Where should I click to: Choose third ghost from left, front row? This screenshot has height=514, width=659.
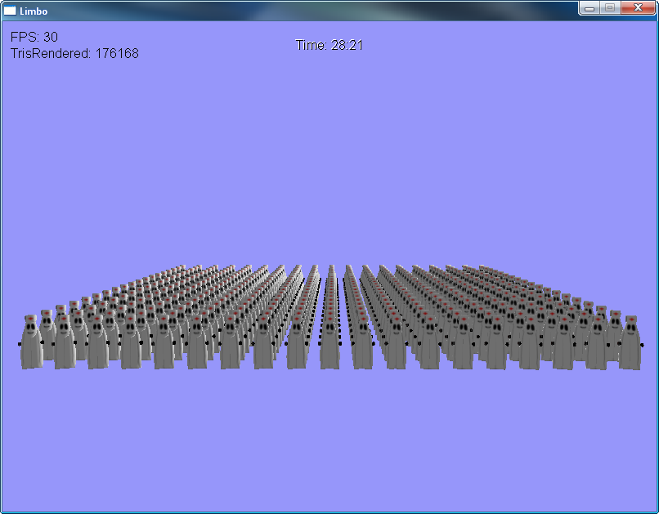(97, 343)
